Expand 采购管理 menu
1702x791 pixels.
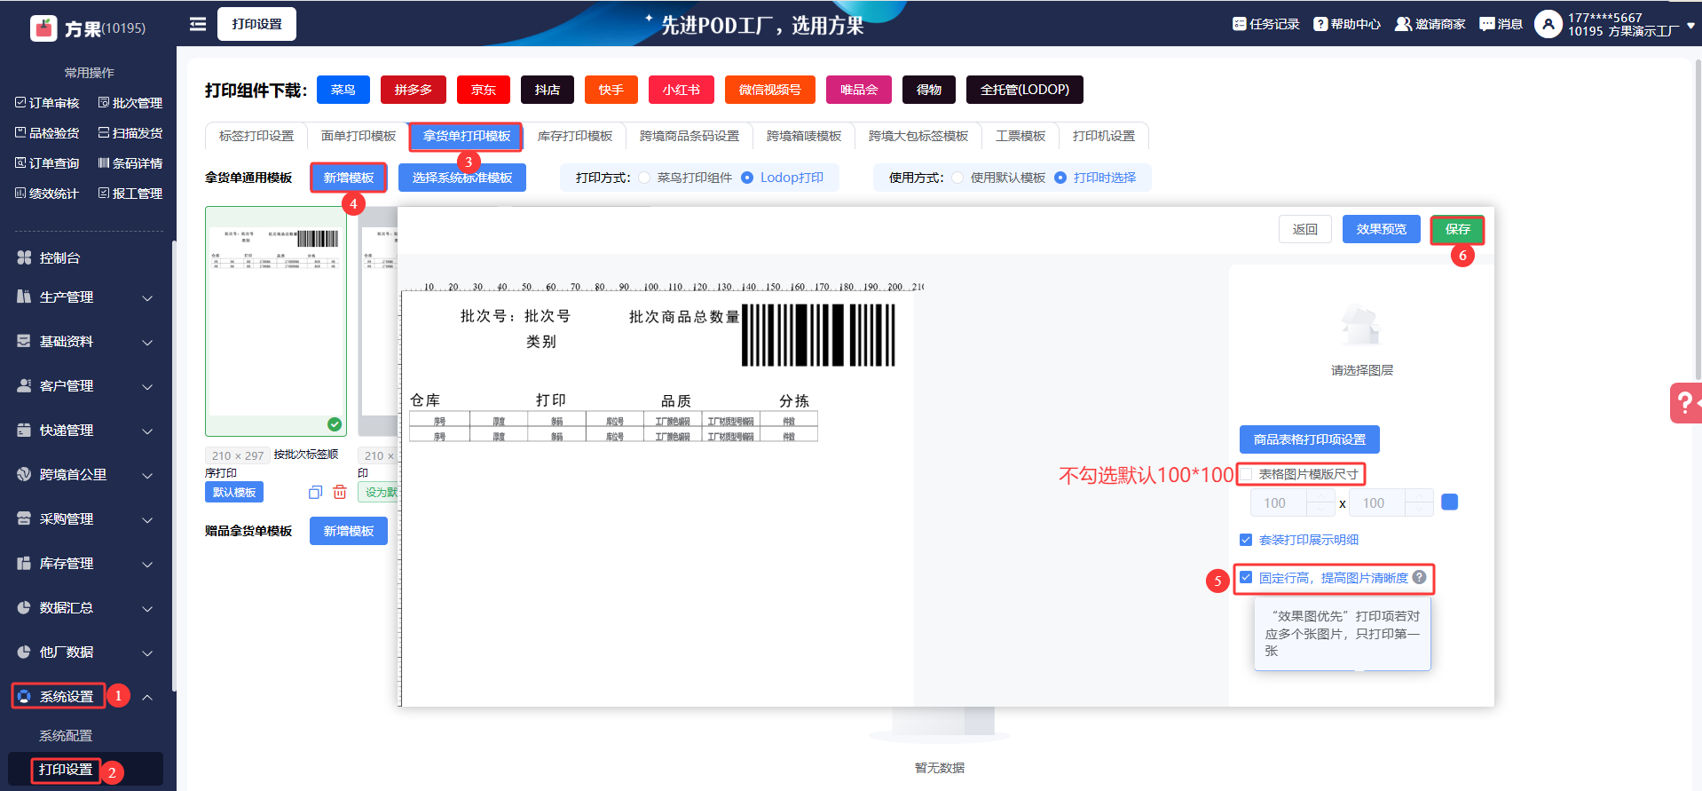click(85, 519)
